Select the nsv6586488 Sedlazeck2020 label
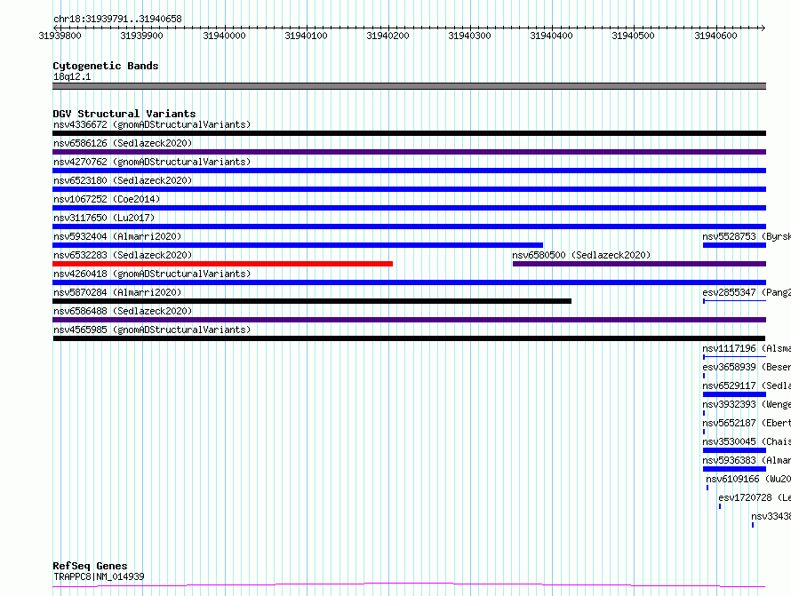The height and width of the screenshot is (596, 791). click(123, 311)
